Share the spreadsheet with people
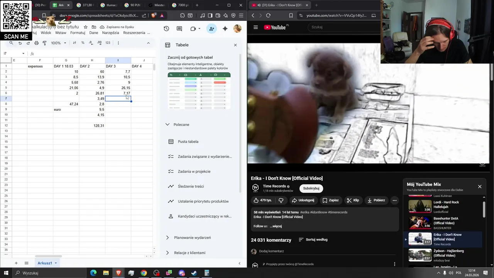Viewport: 494px width, 278px height. pos(211,29)
